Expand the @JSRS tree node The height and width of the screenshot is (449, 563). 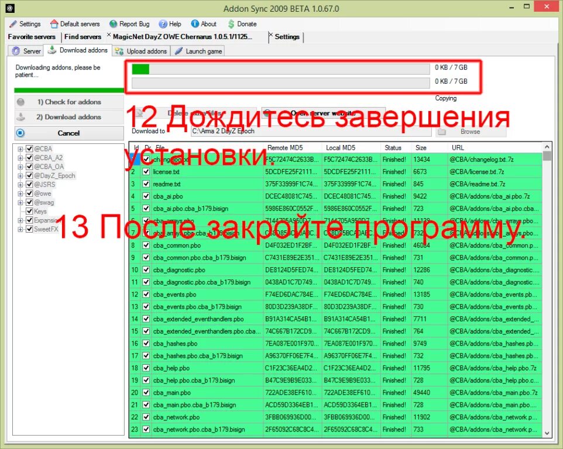(x=20, y=185)
